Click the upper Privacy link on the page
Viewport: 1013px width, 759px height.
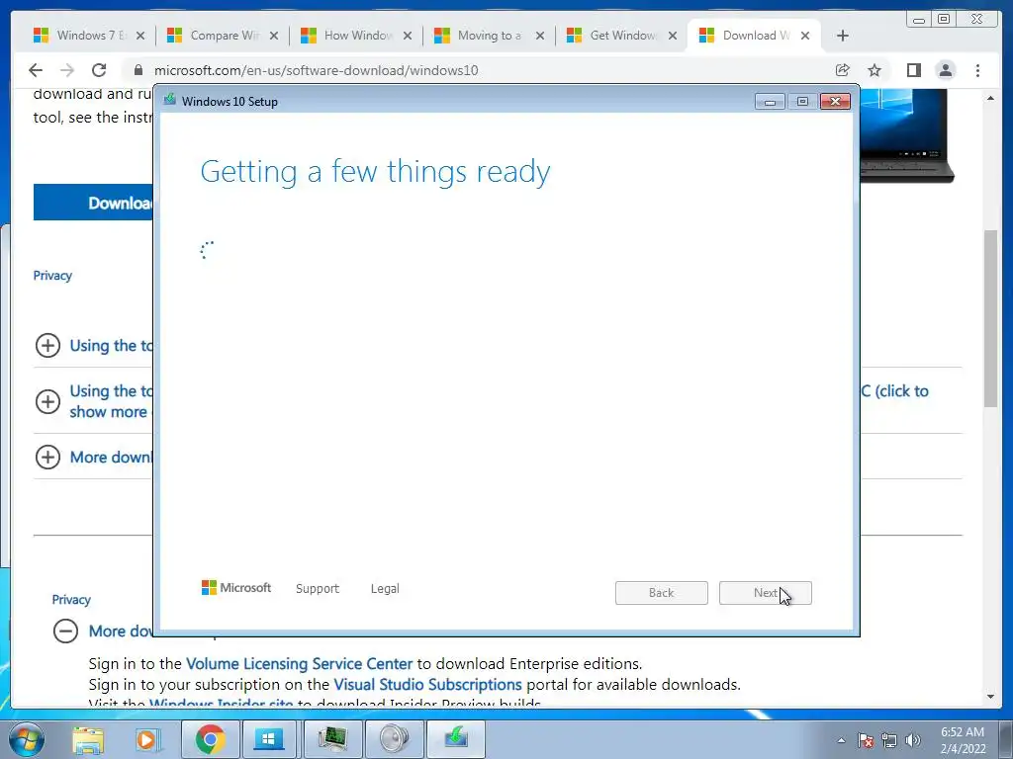click(x=52, y=276)
